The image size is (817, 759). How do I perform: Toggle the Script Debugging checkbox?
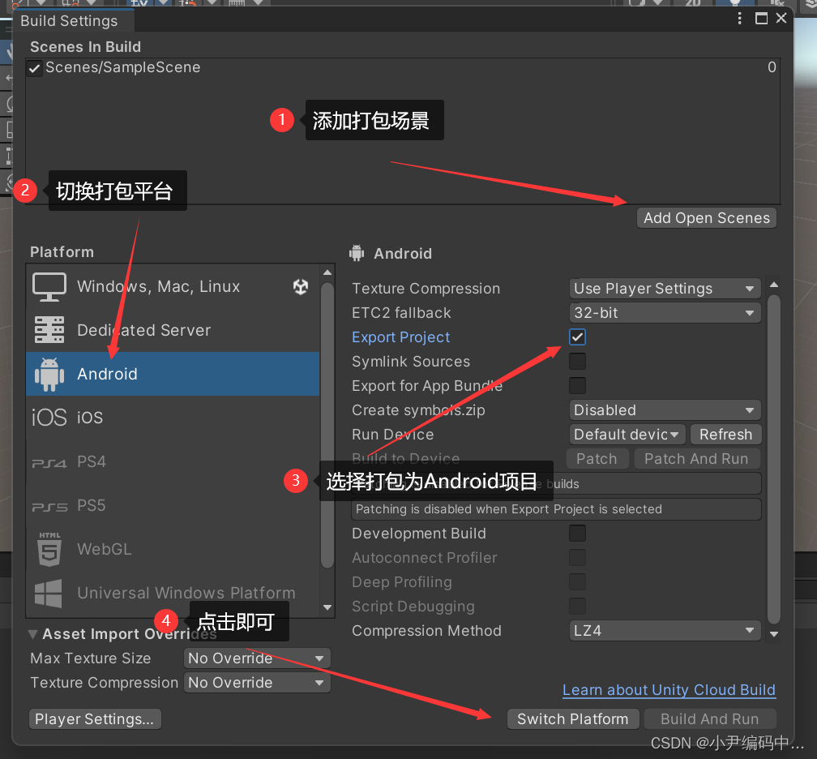[577, 607]
